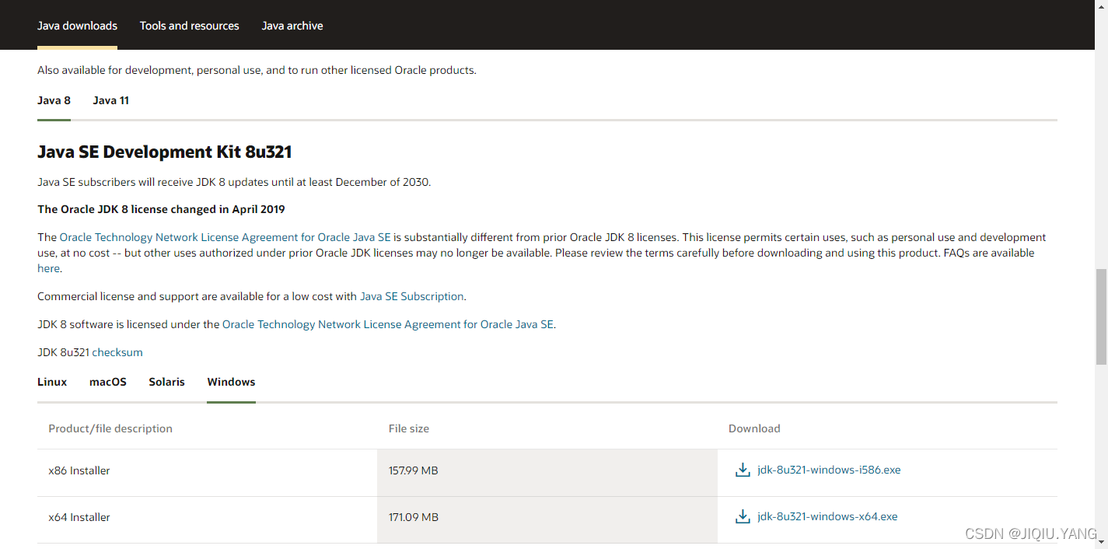Click the '171.09 MB' file size cell
The image size is (1108, 549).
click(x=547, y=519)
